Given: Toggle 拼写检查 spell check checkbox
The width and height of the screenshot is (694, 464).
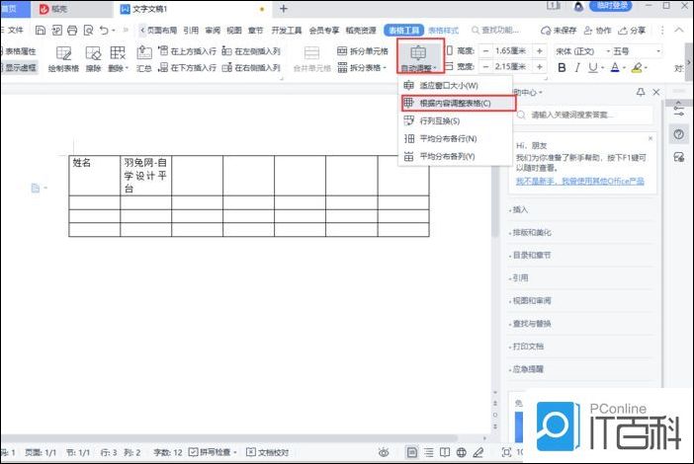Looking at the screenshot, I should click(193, 452).
